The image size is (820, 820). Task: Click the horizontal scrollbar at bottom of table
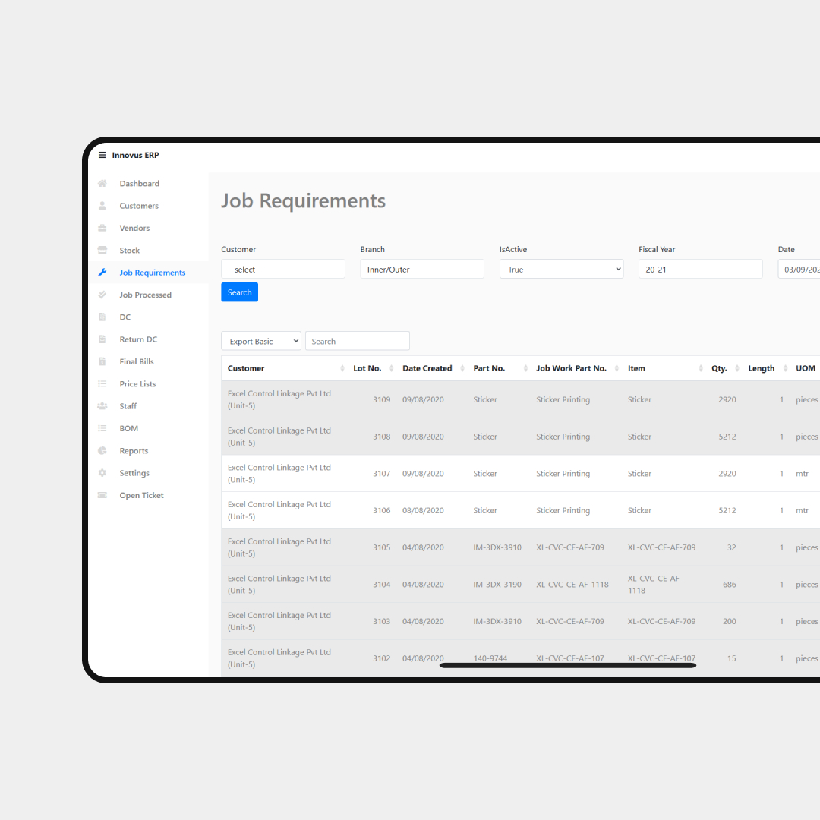tap(567, 666)
